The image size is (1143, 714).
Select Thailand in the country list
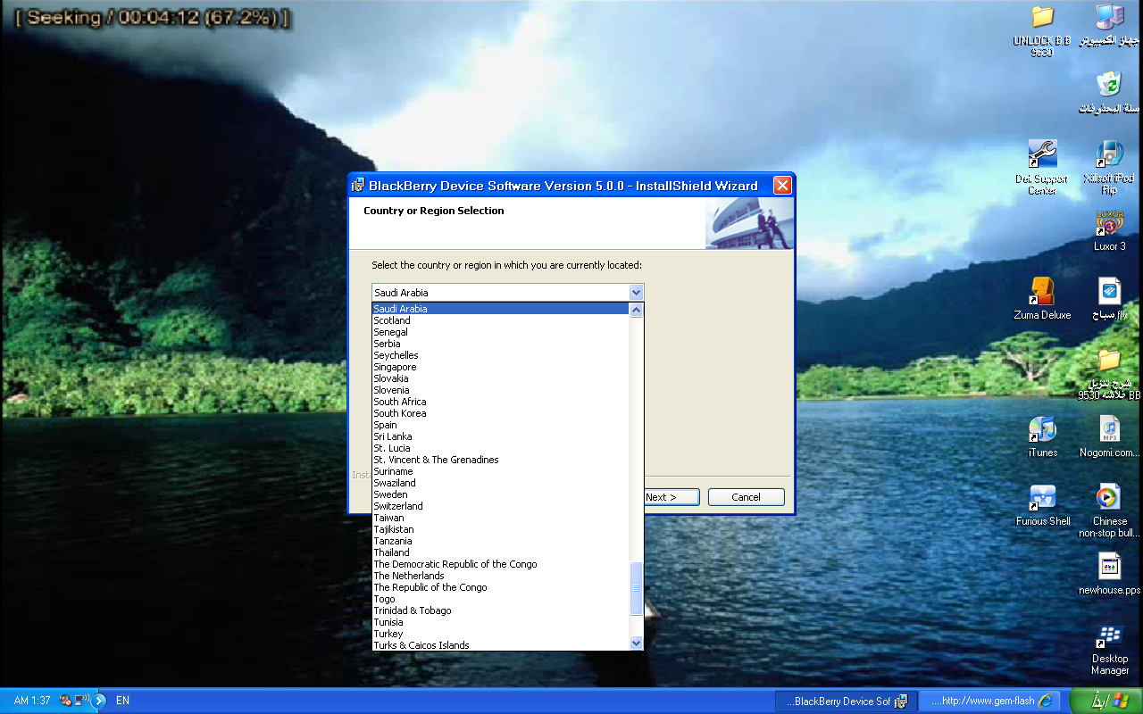[x=501, y=552]
